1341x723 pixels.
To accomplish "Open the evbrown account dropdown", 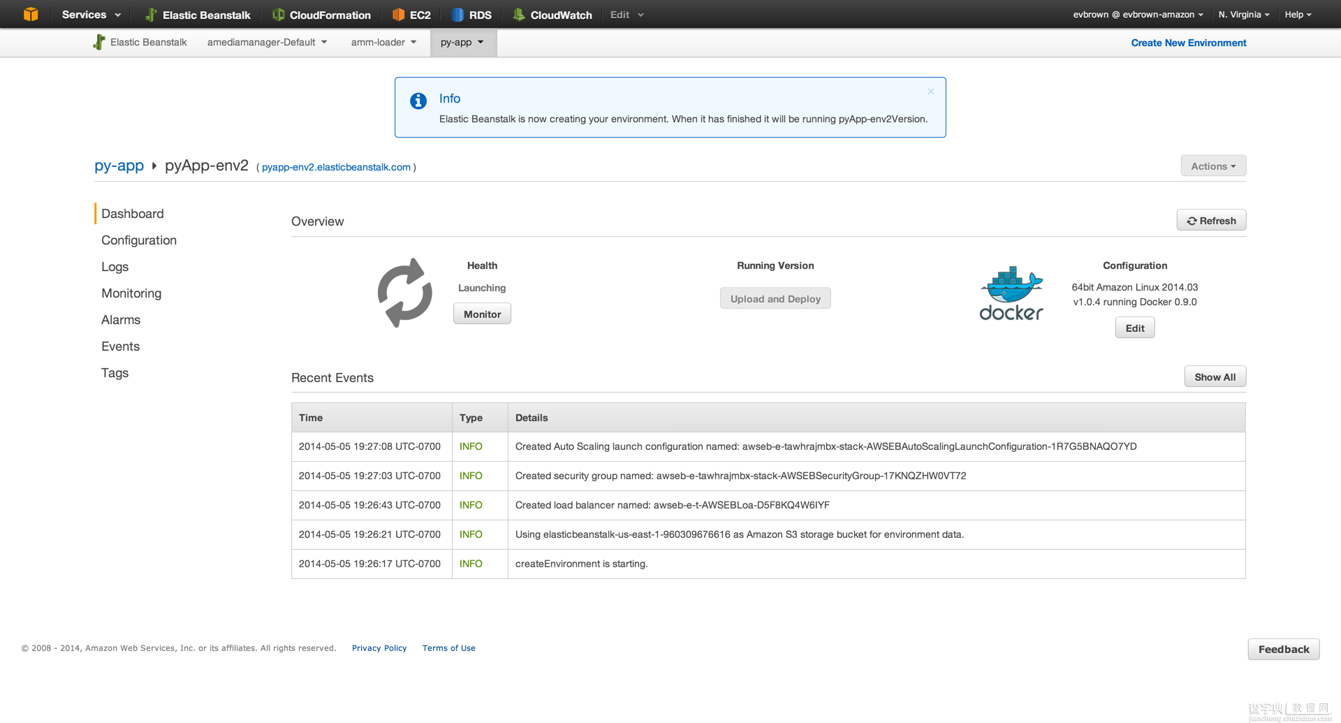I will (1138, 15).
